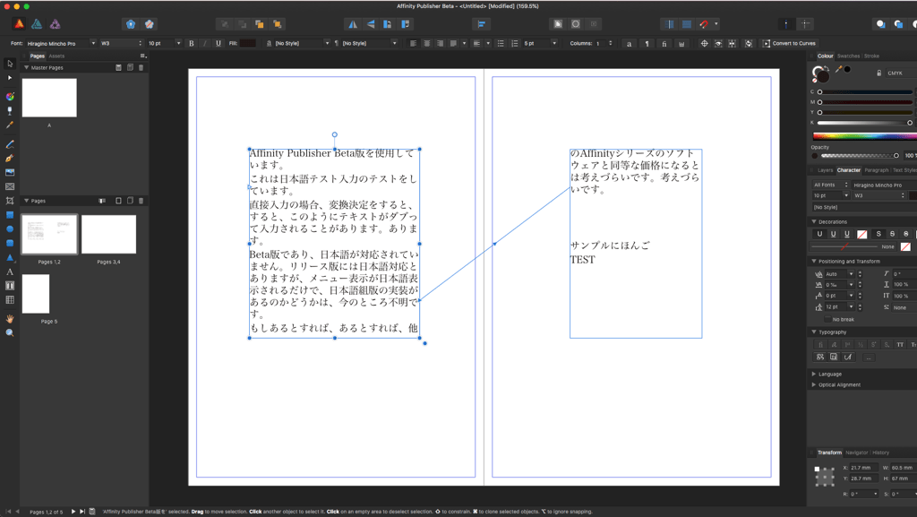
Task: Expand the Optical Alignment section
Action: (814, 384)
